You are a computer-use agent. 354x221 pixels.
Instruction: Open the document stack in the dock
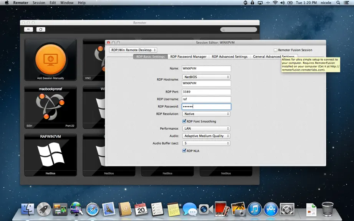[311, 209]
